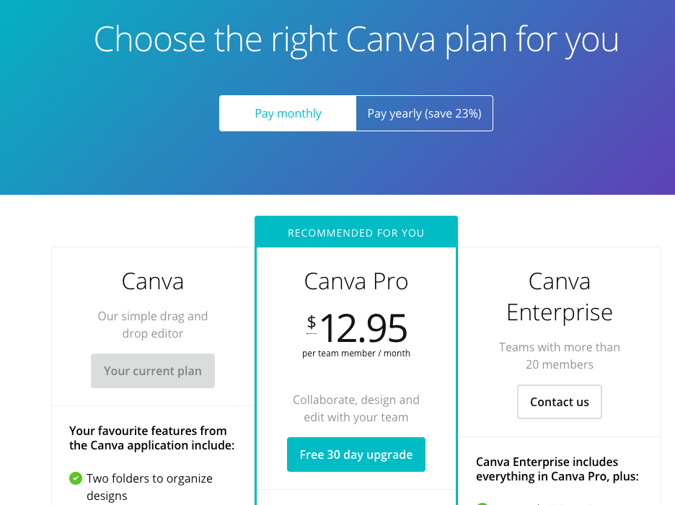Image resolution: width=675 pixels, height=505 pixels.
Task: Click the Canva Enterprise plan title
Action: (560, 297)
